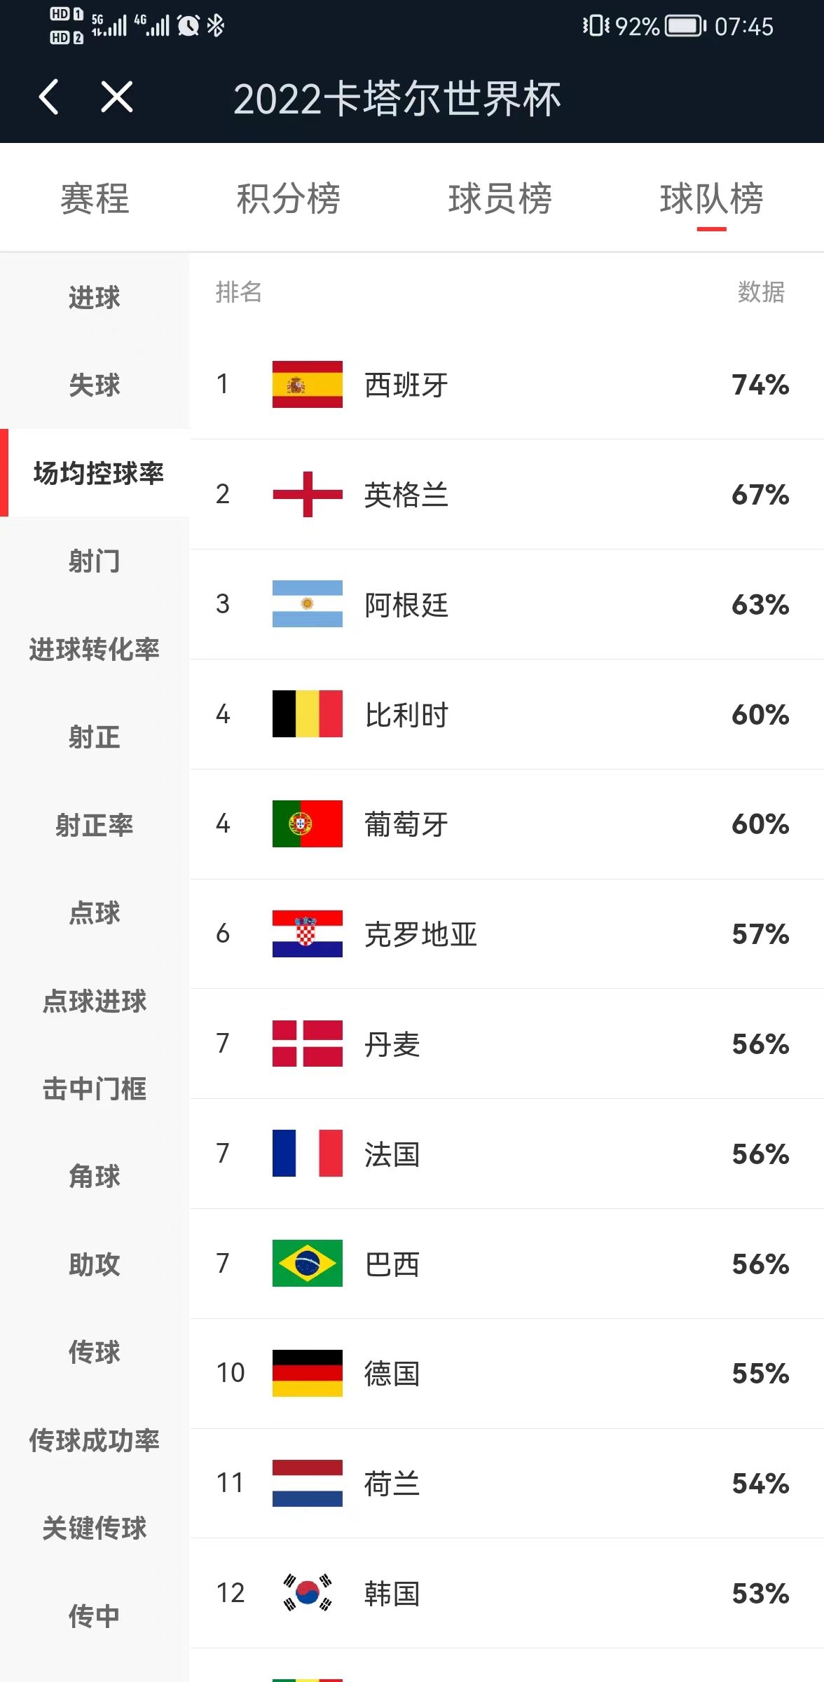Open the 球员榜 tab

click(499, 200)
